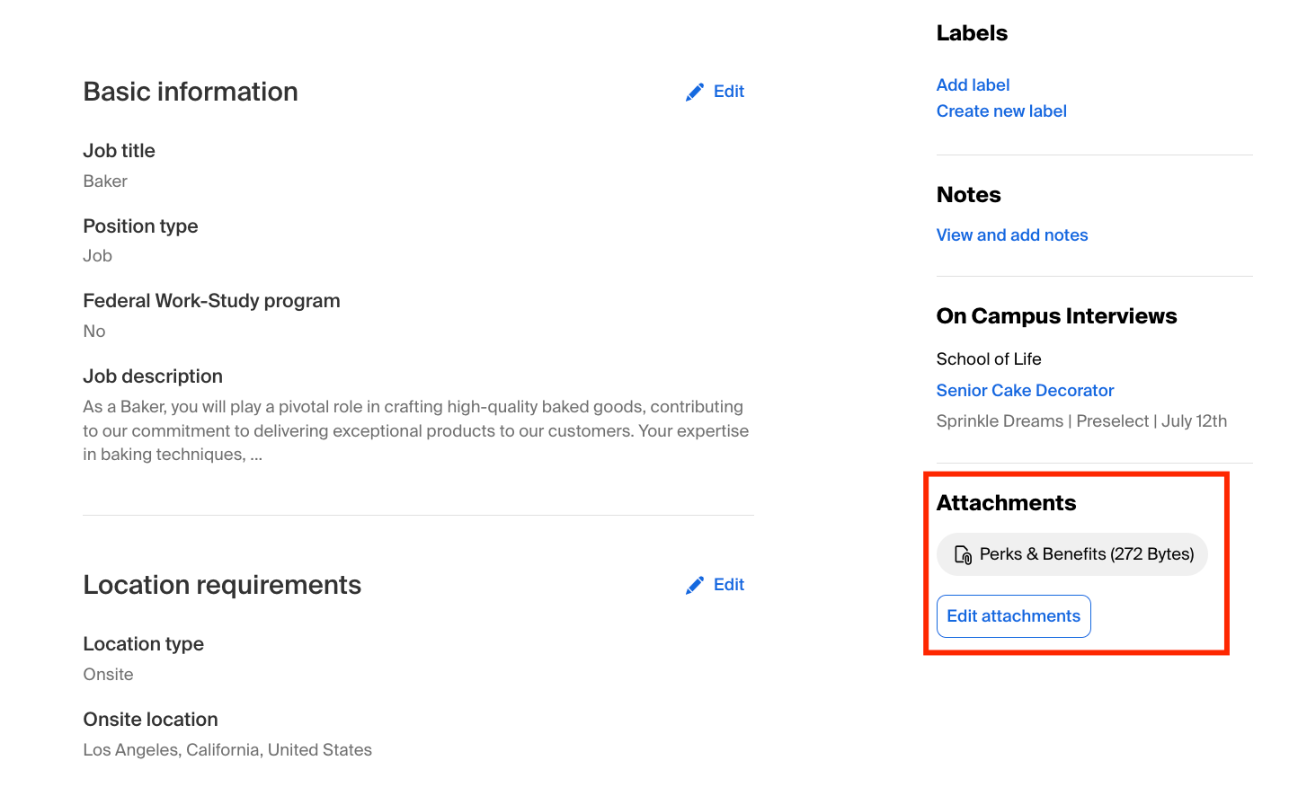The width and height of the screenshot is (1298, 796).
Task: Click the Edit text for Basic information
Action: pyautogui.click(x=728, y=92)
